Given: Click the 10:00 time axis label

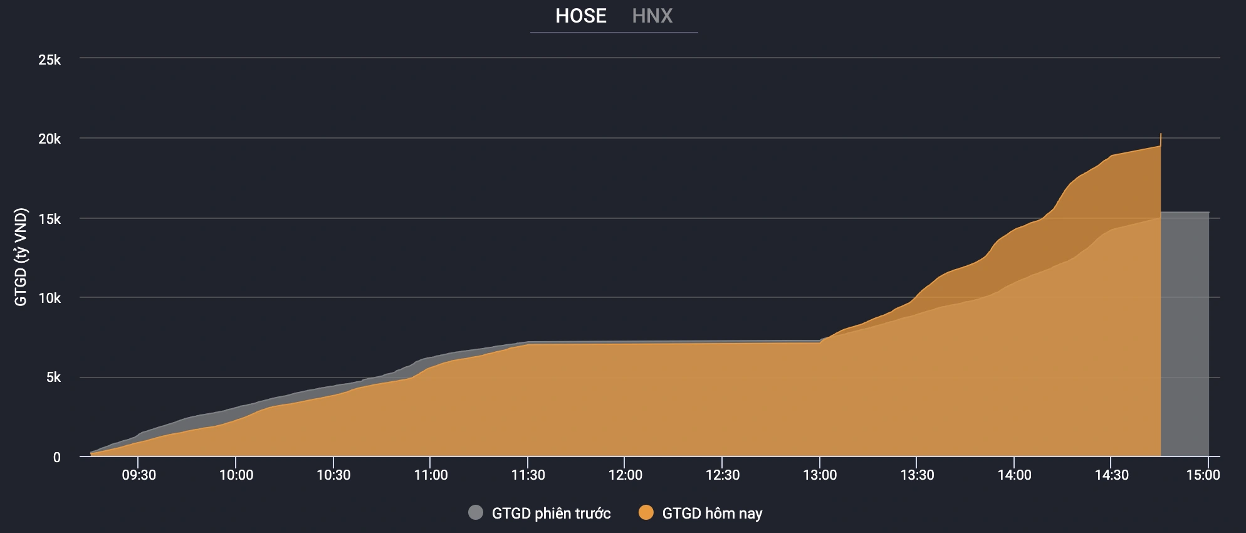Looking at the screenshot, I should coord(236,475).
